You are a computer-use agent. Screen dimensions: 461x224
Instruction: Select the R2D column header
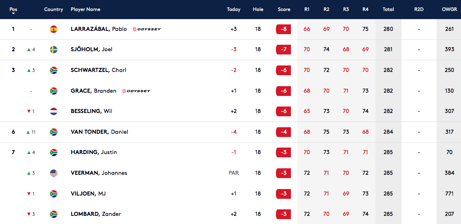pos(419,9)
